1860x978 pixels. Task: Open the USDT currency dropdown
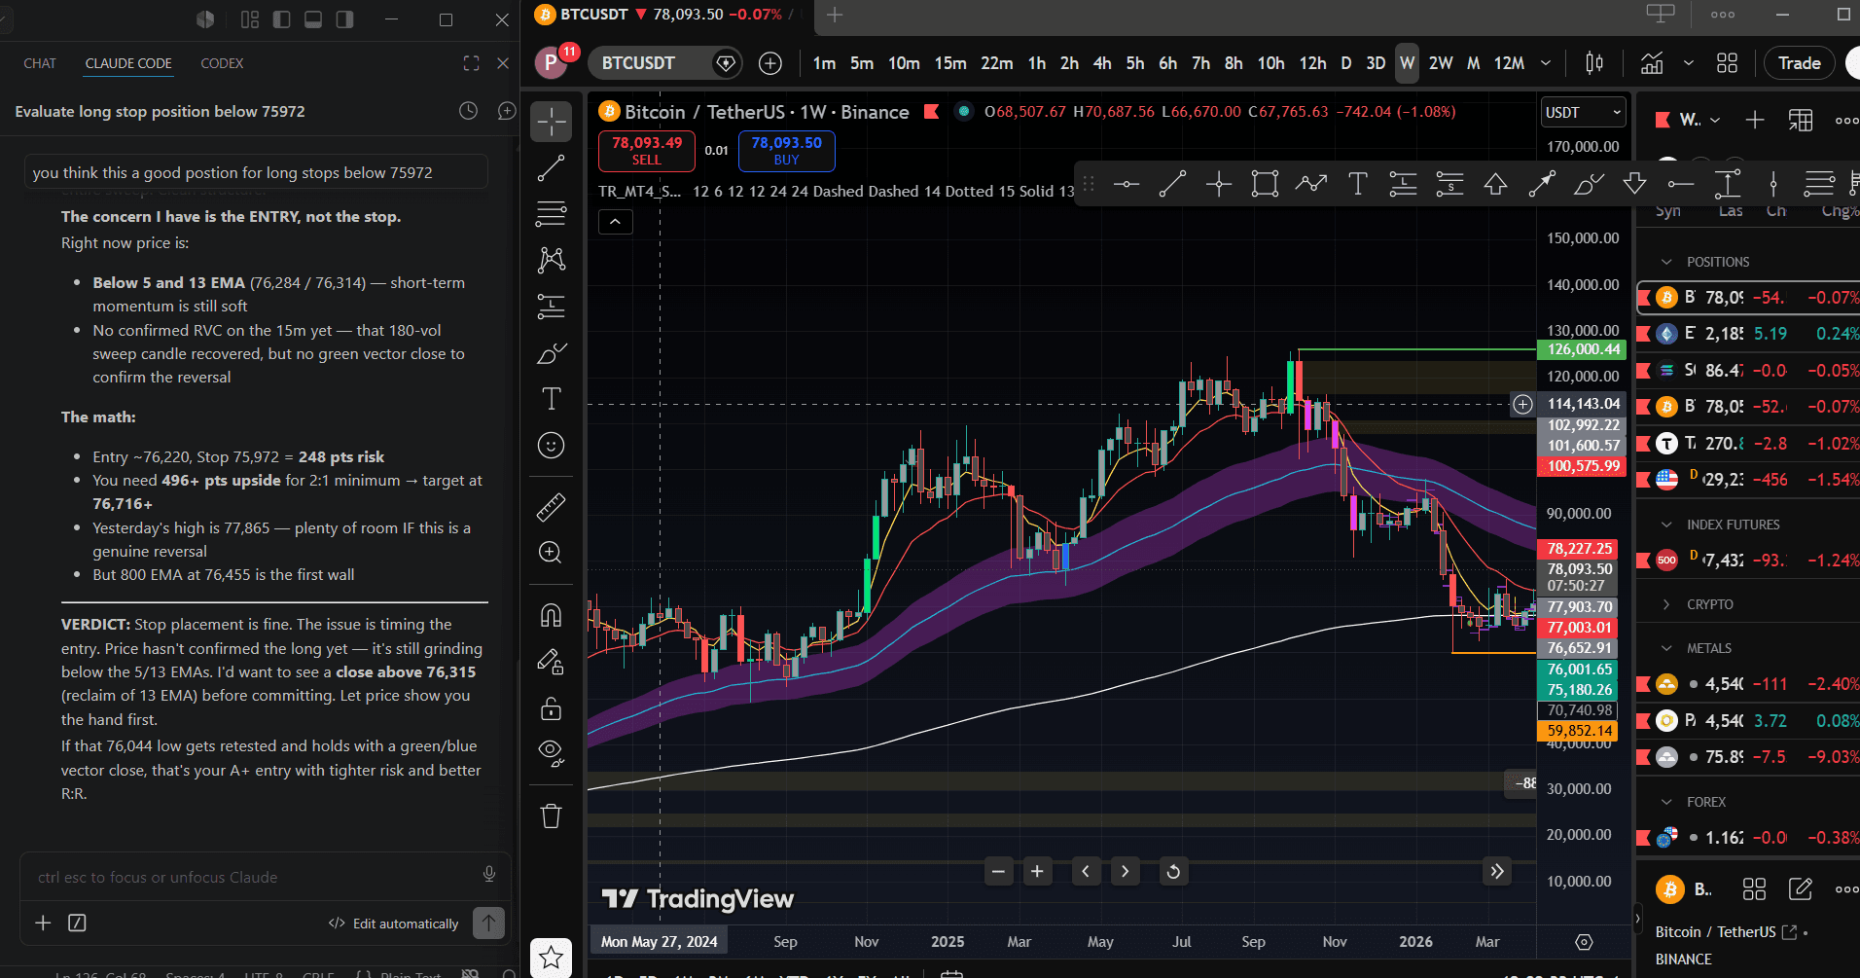1583,112
